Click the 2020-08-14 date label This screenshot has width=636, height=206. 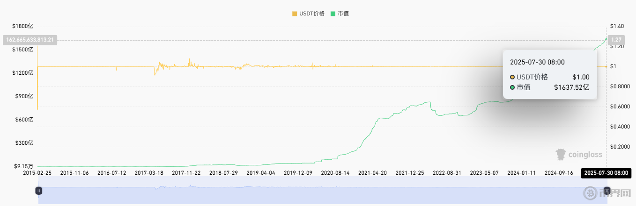click(335, 173)
